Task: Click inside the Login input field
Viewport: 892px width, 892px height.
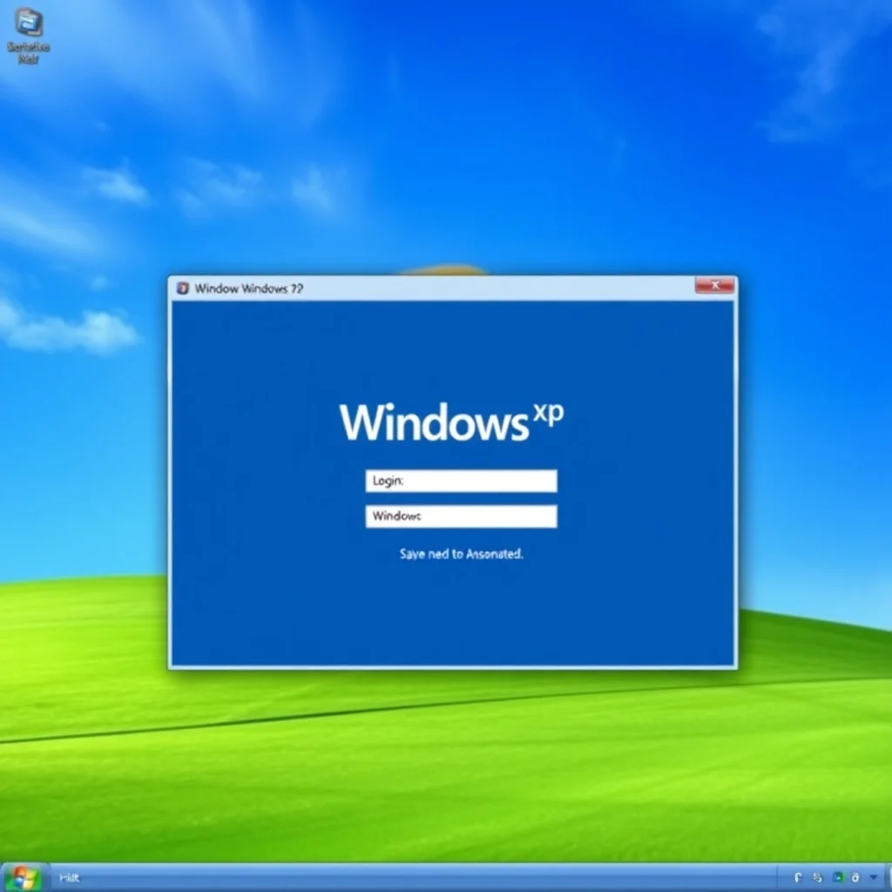Action: click(x=462, y=481)
